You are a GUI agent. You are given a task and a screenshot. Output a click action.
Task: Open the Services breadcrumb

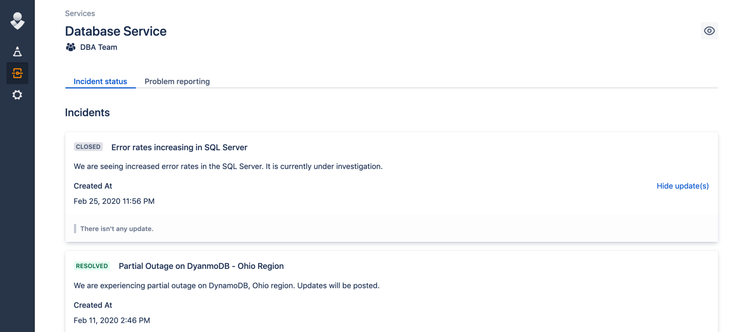tap(80, 13)
